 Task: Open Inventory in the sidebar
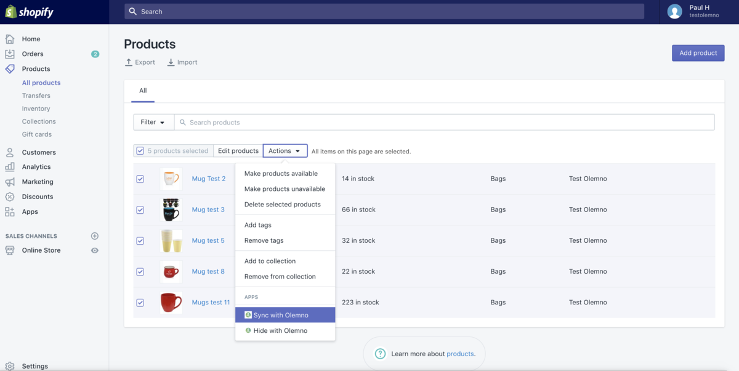[36, 108]
